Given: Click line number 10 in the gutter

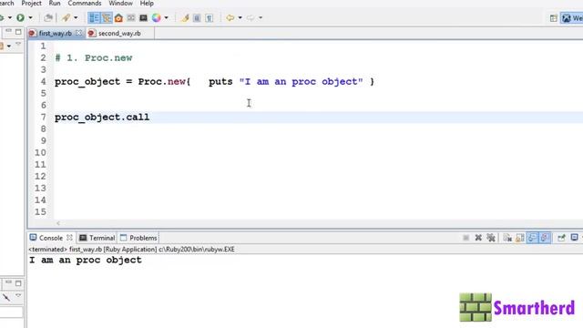Looking at the screenshot, I should 40,152.
